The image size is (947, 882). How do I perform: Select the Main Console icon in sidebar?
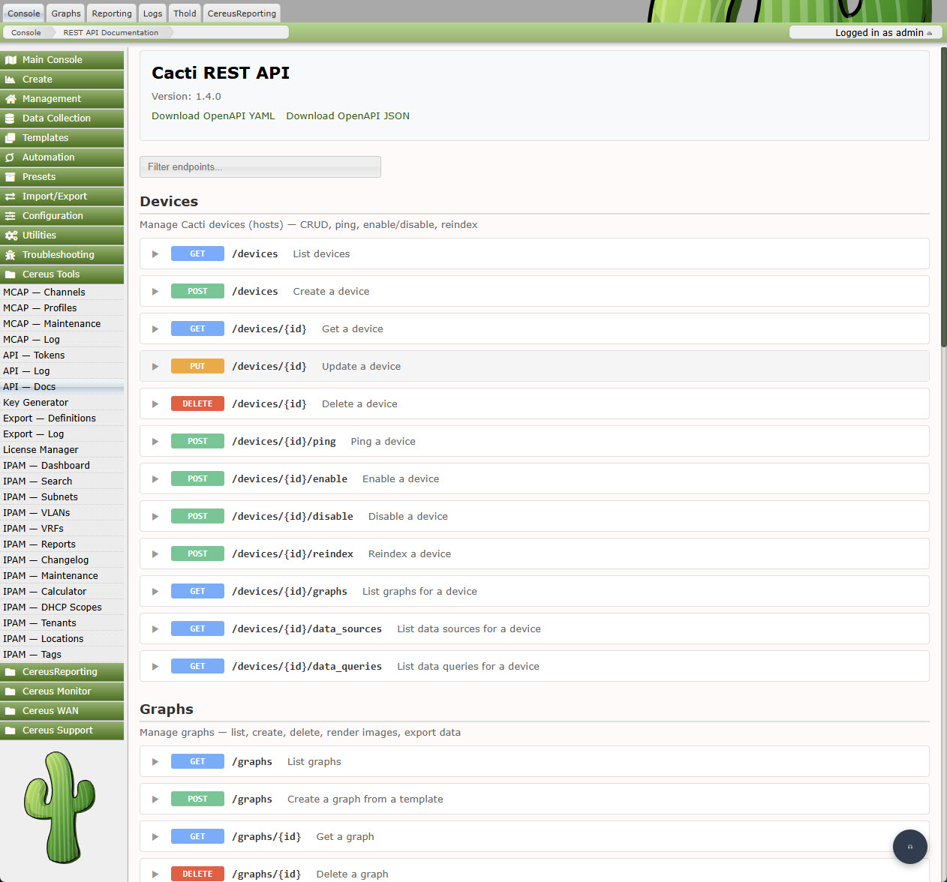click(10, 59)
